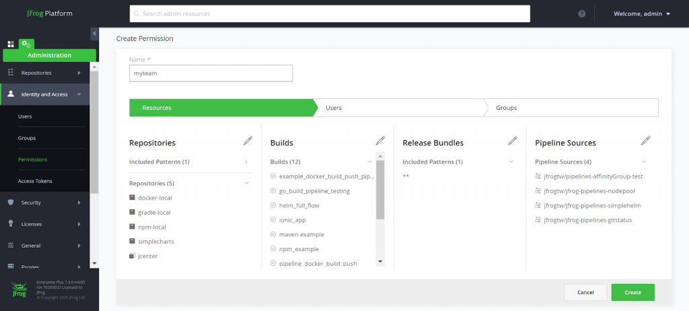Click the pencil edit icon for Builds

[x=380, y=141]
